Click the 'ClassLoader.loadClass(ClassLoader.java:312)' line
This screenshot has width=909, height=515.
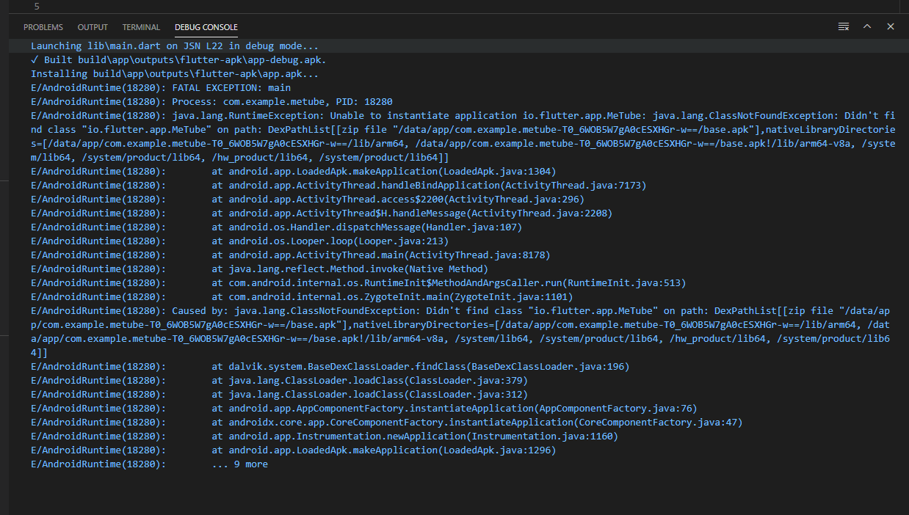[279, 394]
